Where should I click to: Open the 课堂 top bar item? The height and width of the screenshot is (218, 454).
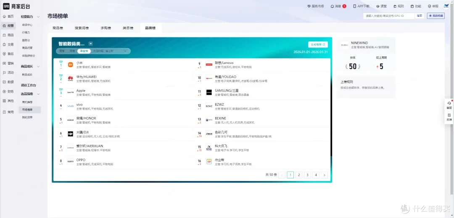(x=381, y=6)
